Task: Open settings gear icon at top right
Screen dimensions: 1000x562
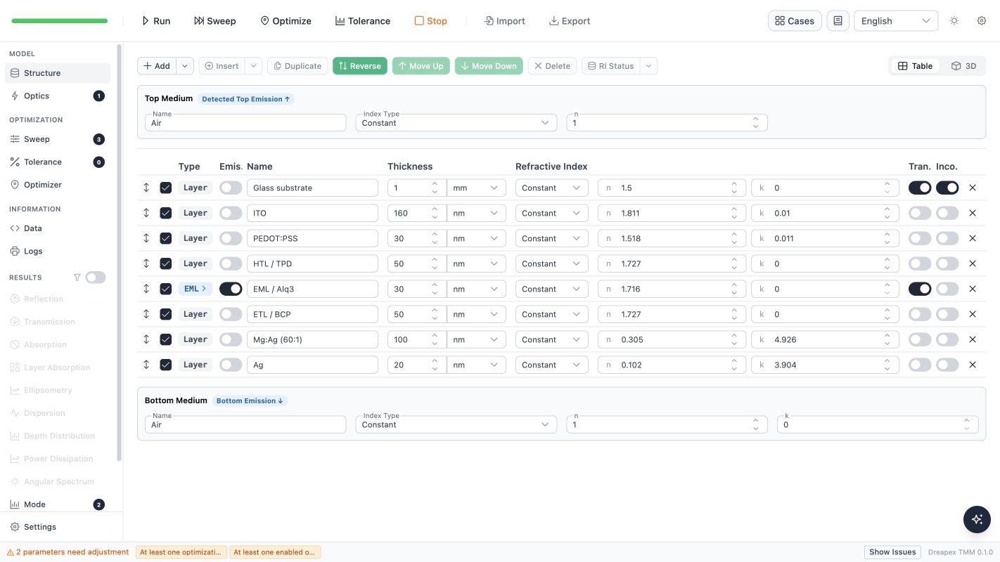Action: (x=982, y=21)
